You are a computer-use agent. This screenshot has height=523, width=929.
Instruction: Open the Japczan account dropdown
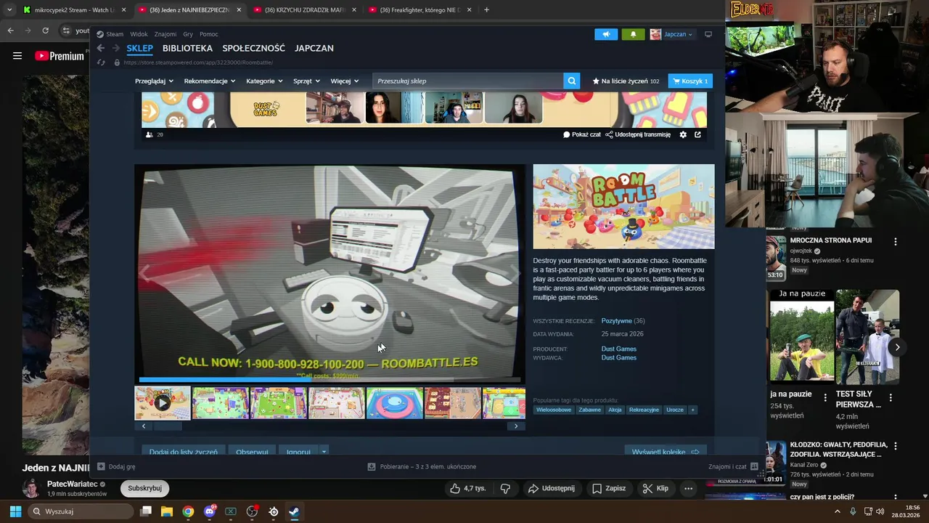click(x=671, y=34)
